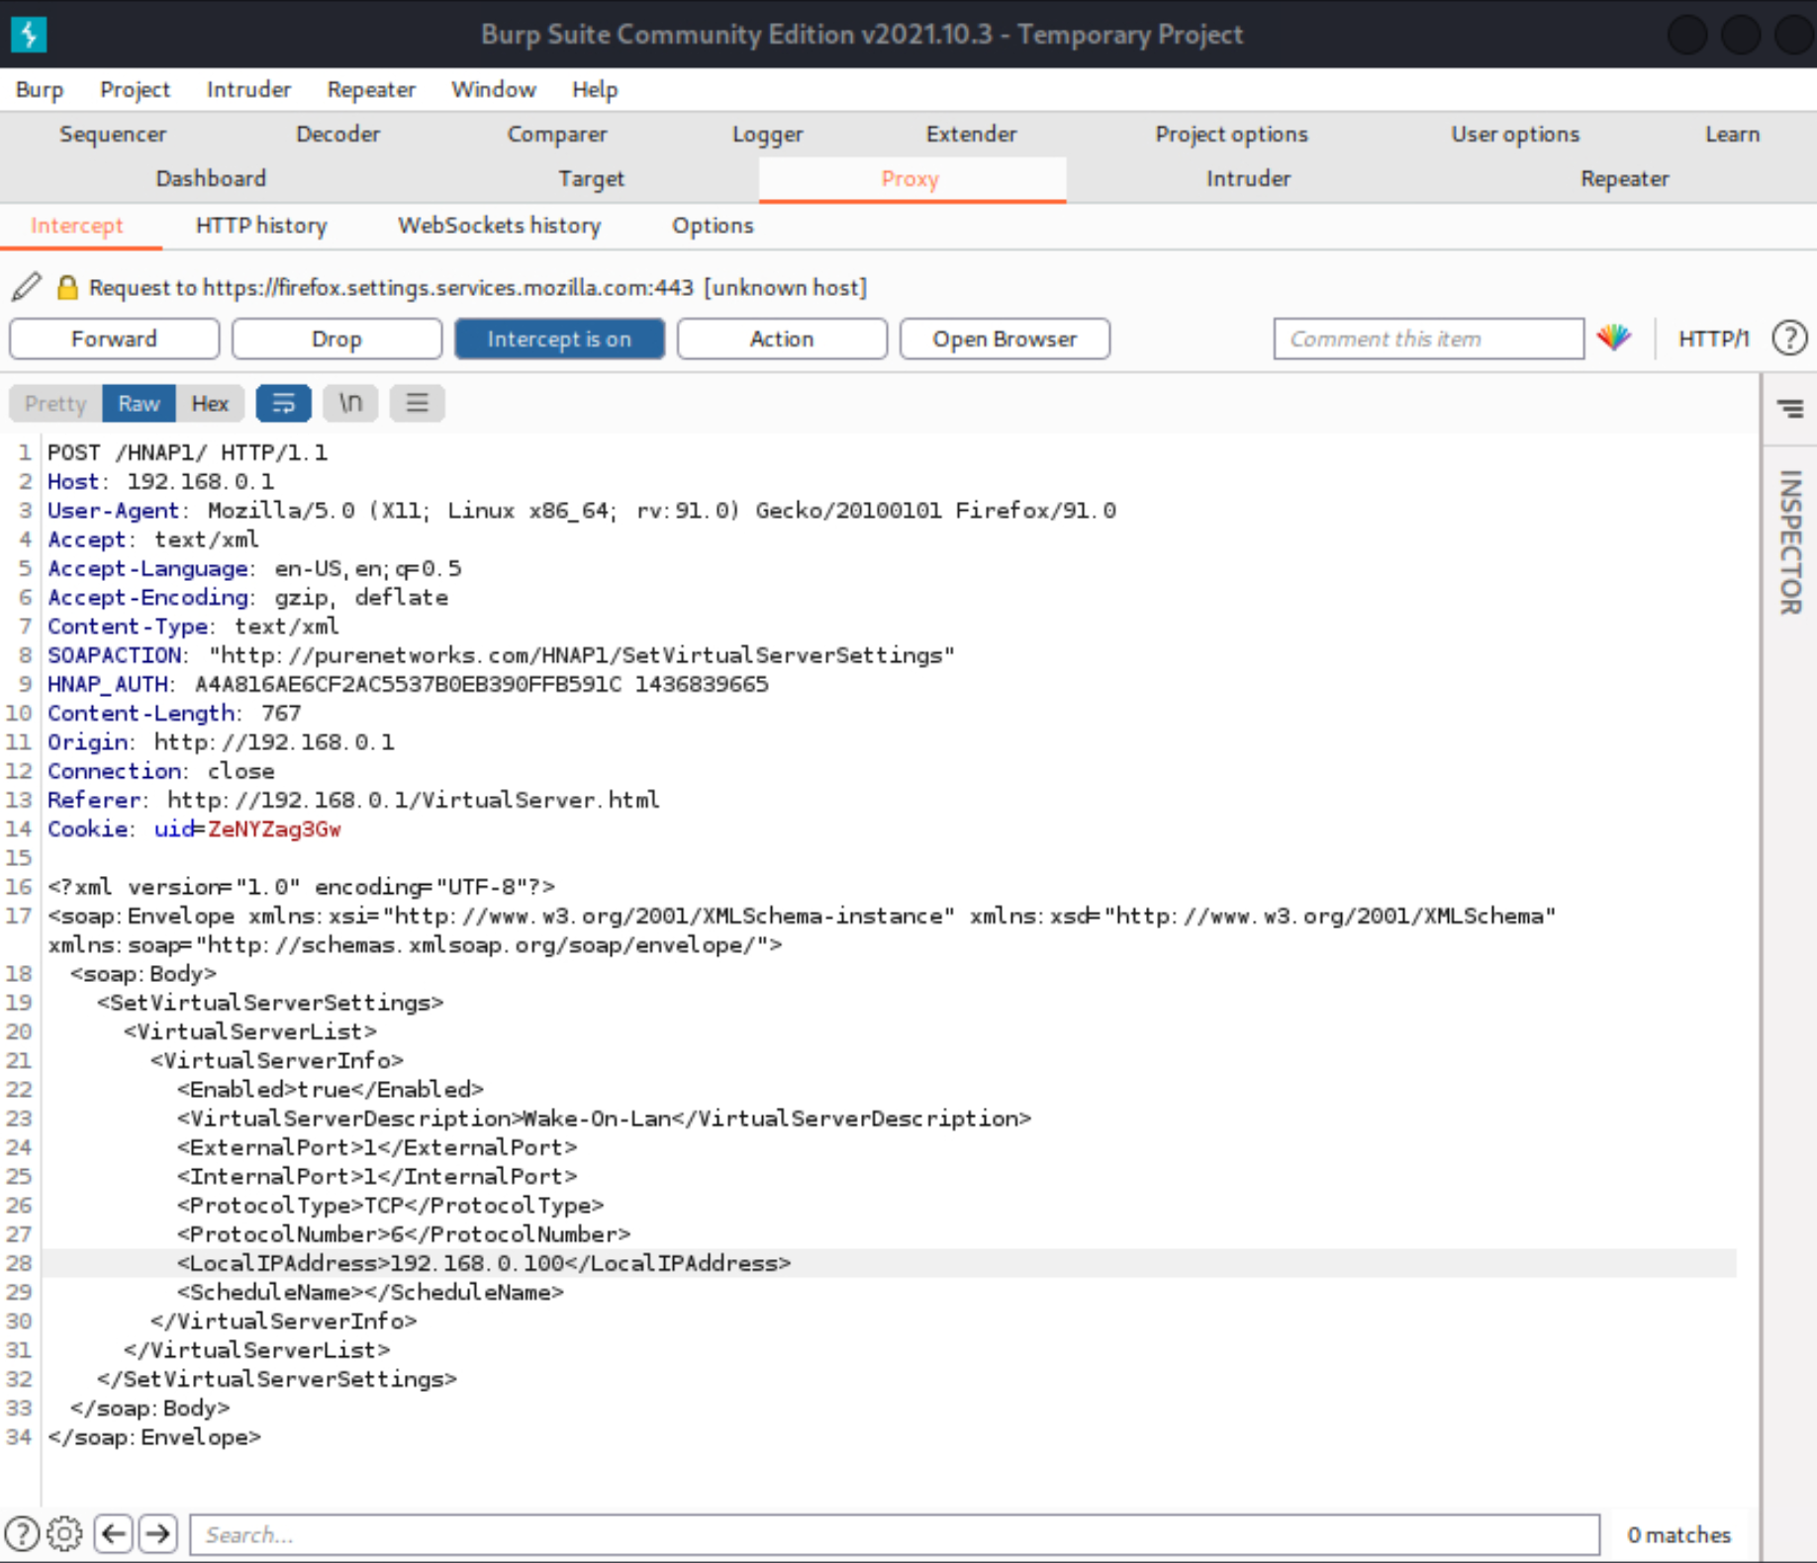Click the padlock HTTPS icon

tap(67, 287)
